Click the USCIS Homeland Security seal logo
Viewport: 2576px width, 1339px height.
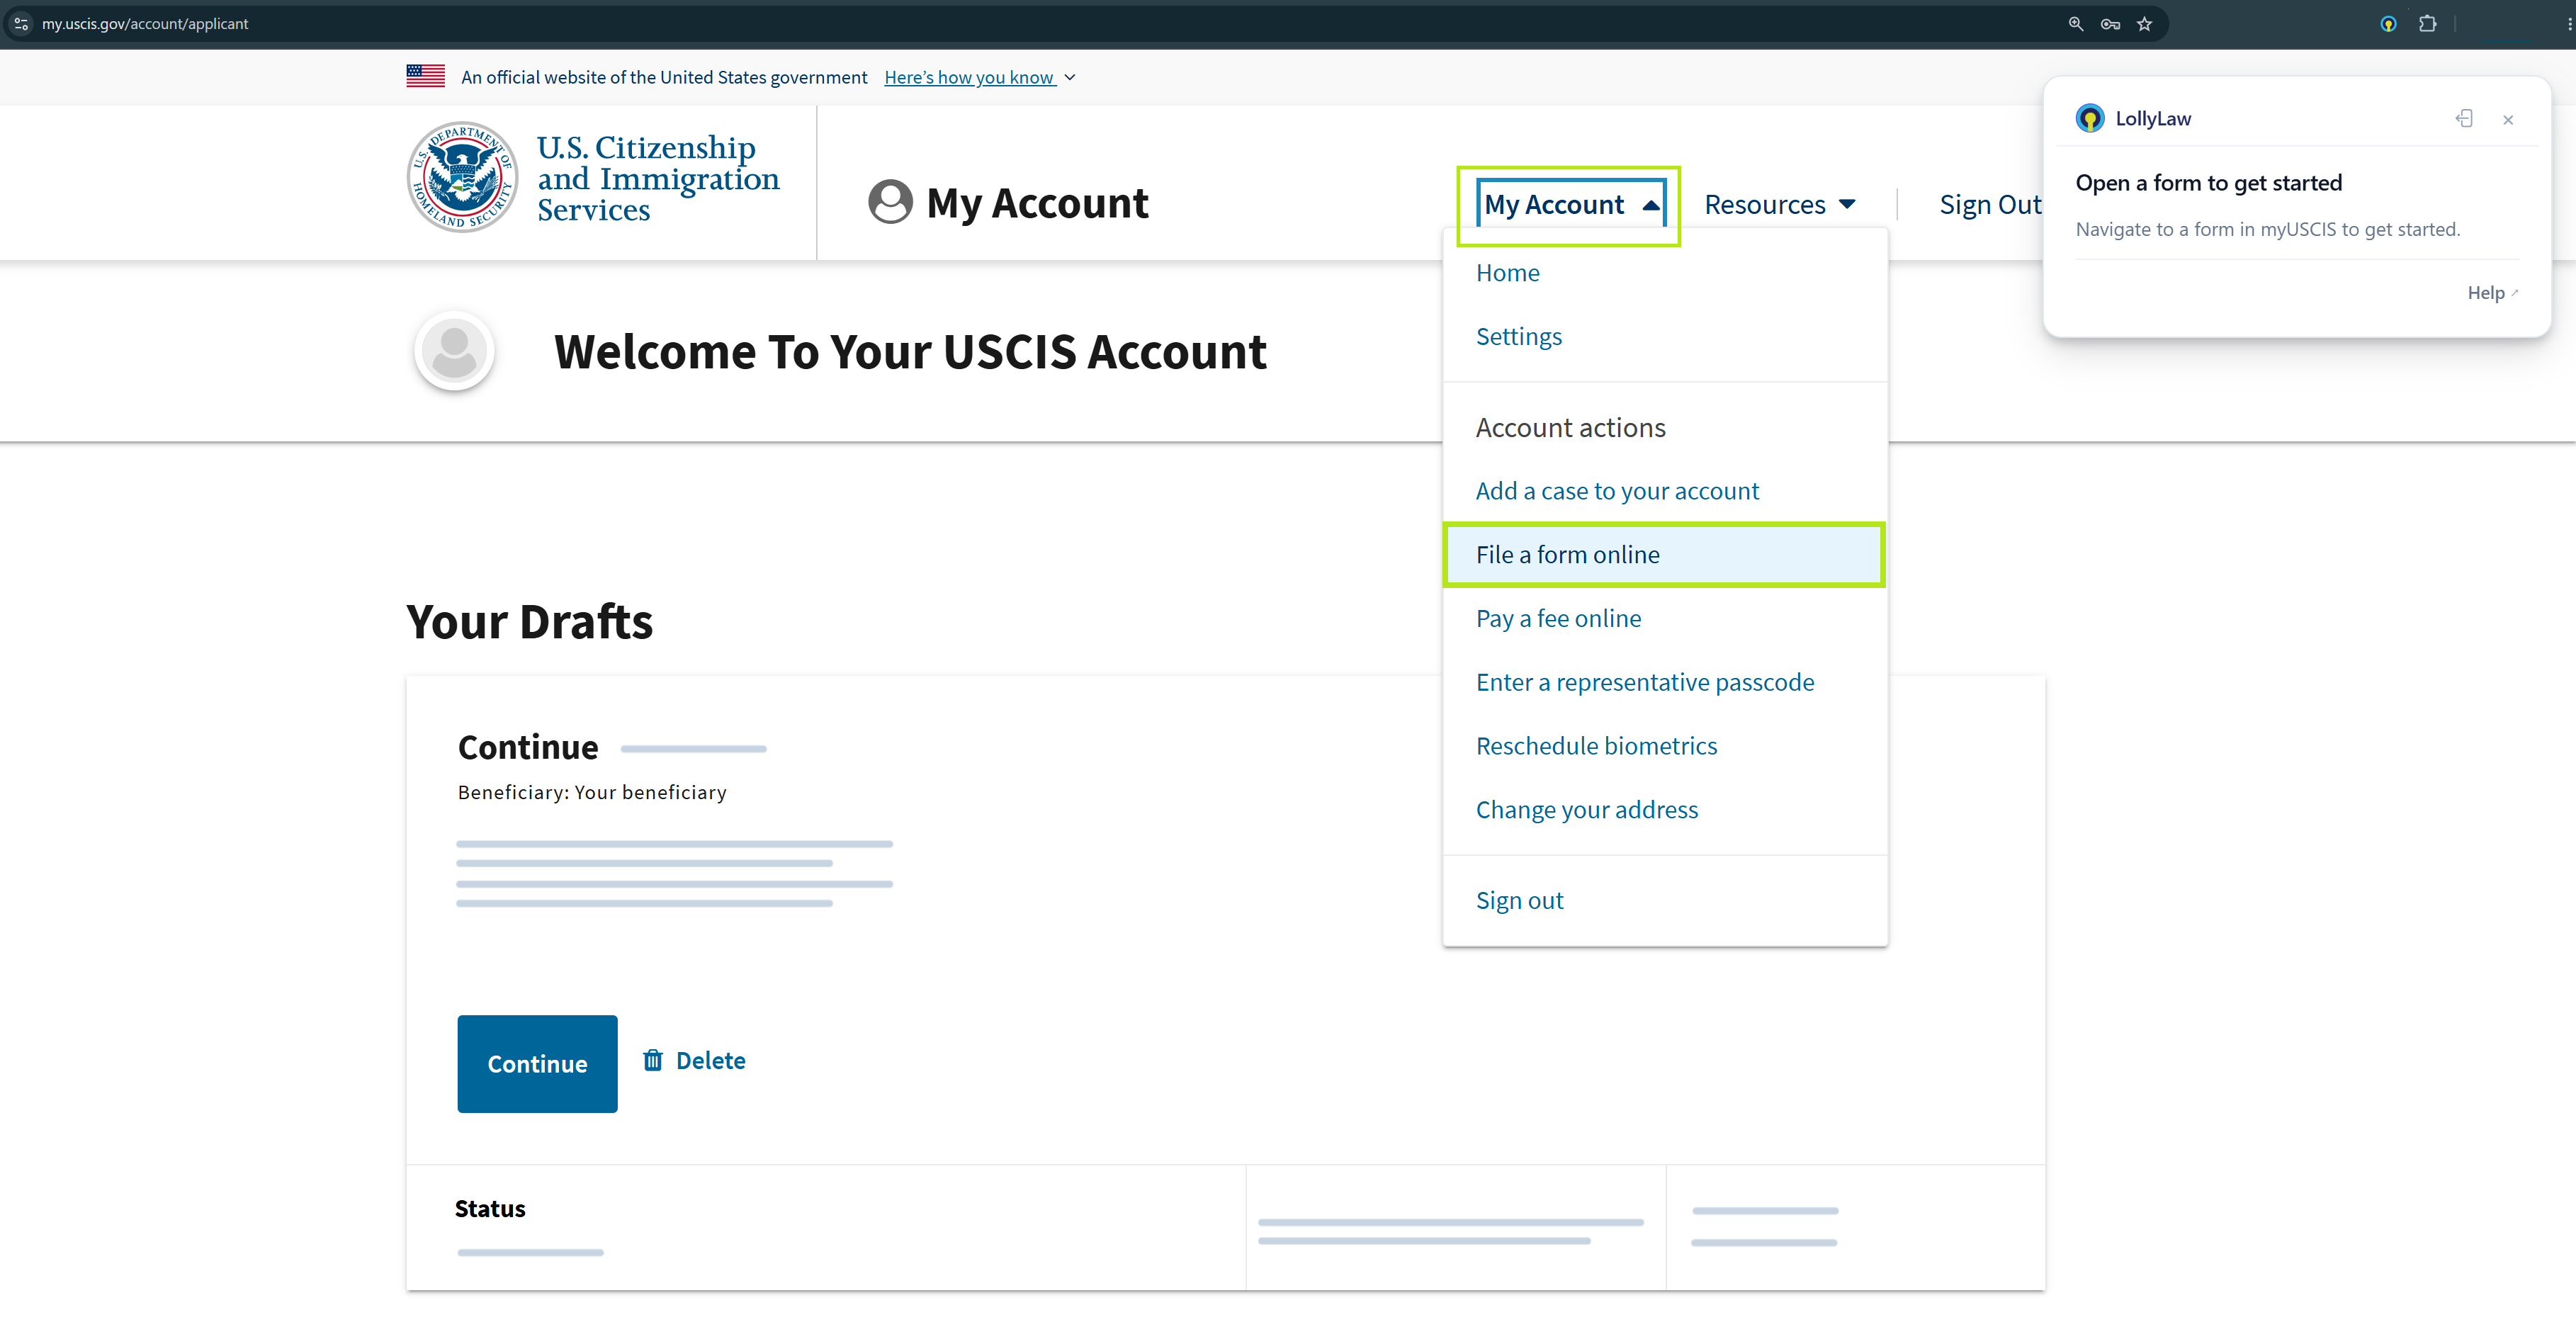coord(462,177)
